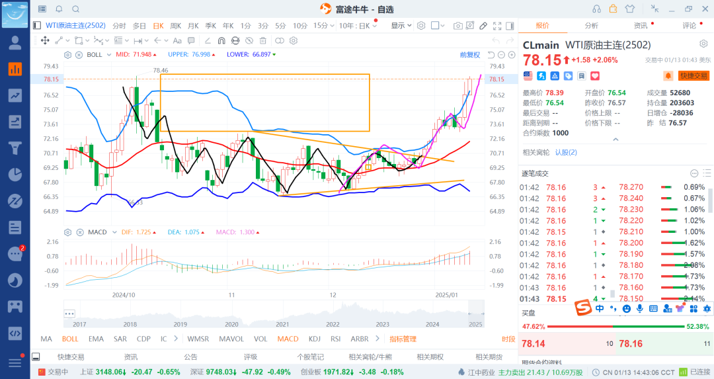The width and height of the screenshot is (714, 379).
Task: Click the 时段 button
Action: pyautogui.click(x=508, y=339)
